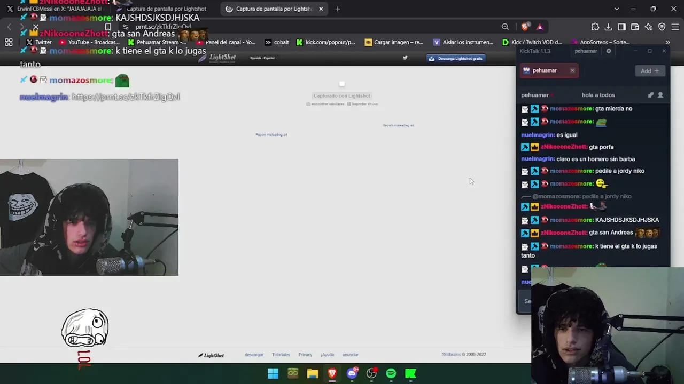Click the Lightshot logo in page footer
684x384 pixels.
211,355
